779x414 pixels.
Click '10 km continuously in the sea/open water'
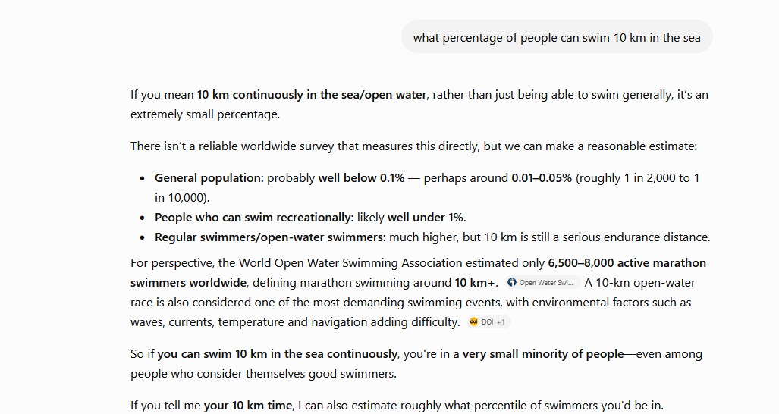coord(312,94)
